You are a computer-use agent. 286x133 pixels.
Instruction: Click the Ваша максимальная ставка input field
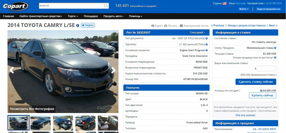pyautogui.click(x=266, y=68)
